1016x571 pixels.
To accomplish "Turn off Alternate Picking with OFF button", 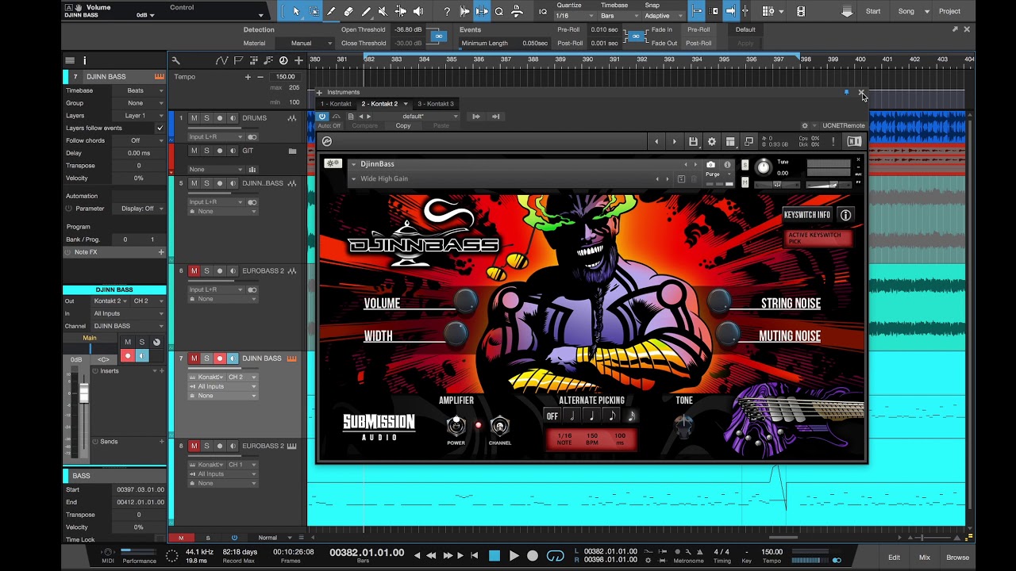I will [x=552, y=416].
